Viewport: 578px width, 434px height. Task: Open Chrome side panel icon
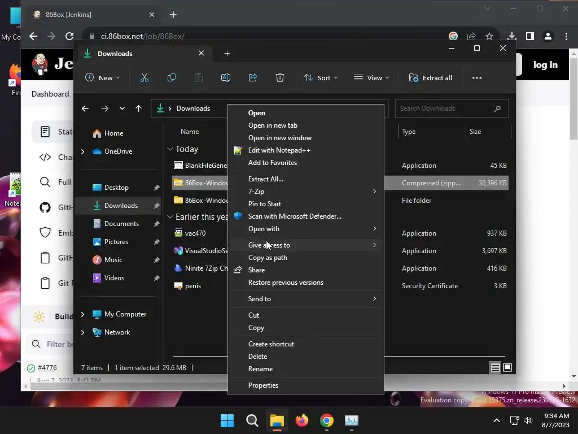click(x=529, y=36)
